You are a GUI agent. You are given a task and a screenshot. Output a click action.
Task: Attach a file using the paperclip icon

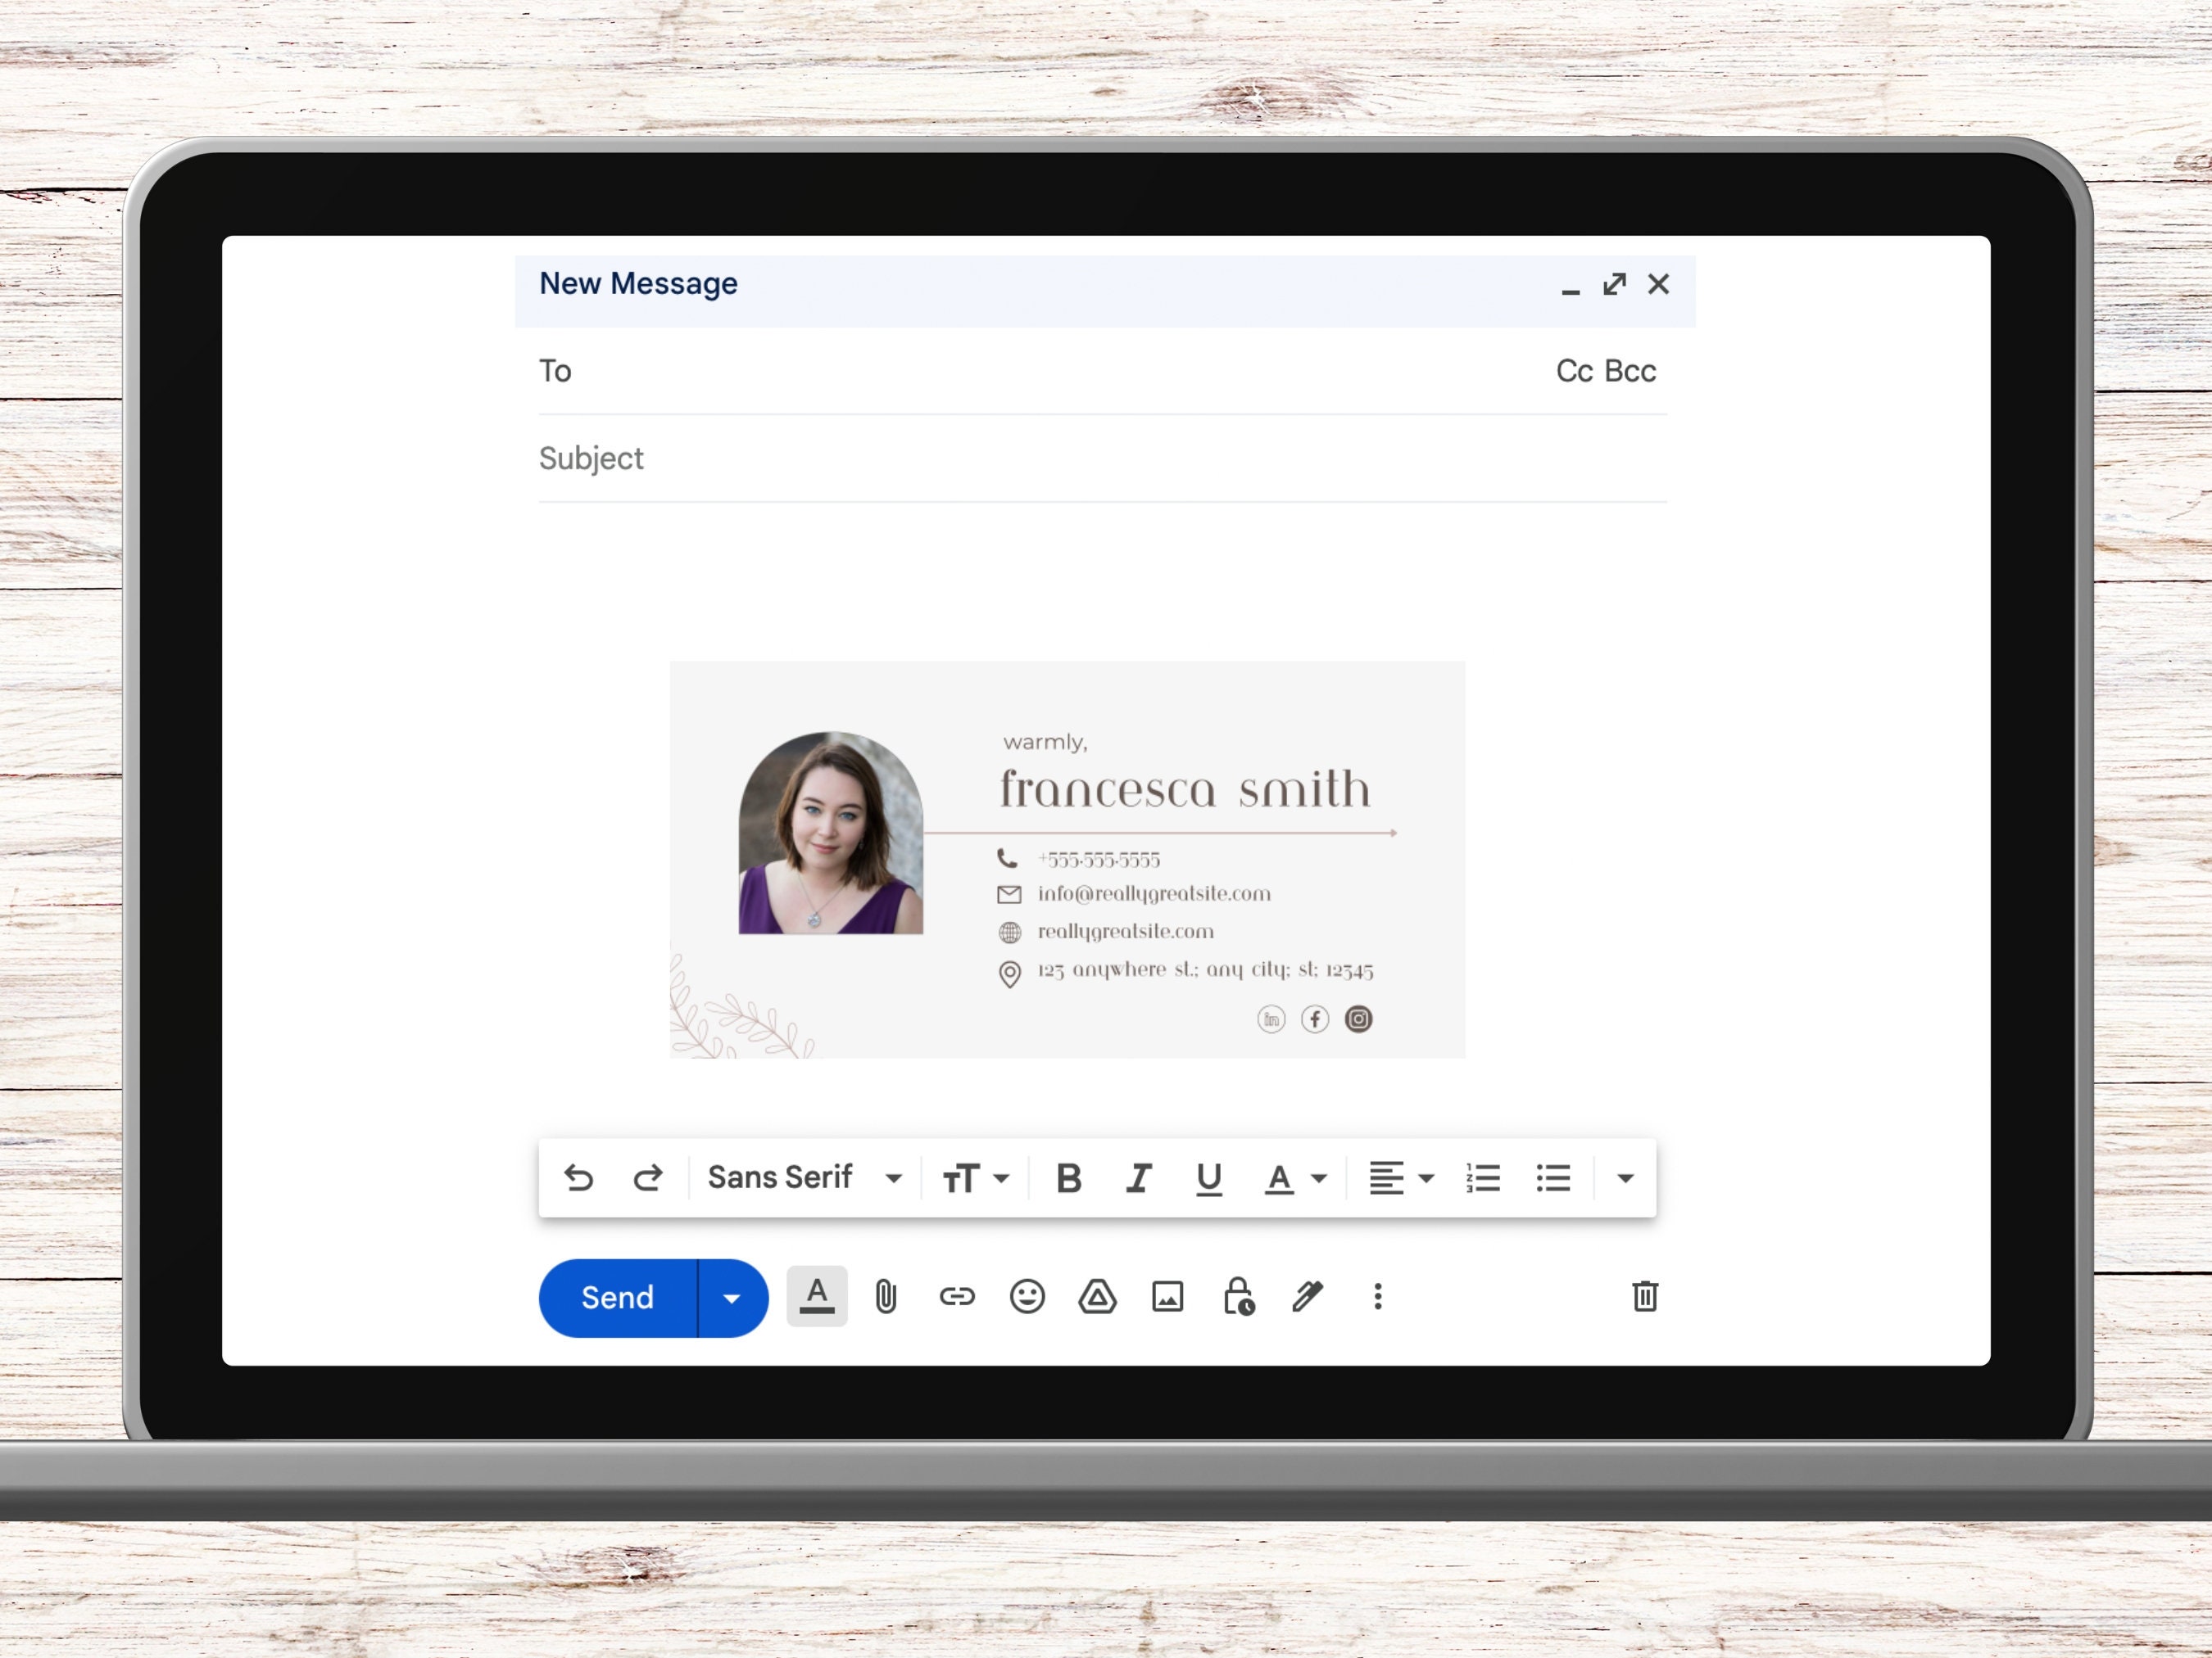tap(886, 1296)
